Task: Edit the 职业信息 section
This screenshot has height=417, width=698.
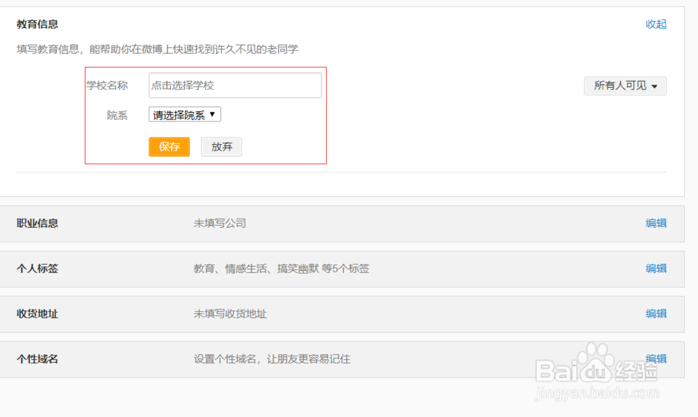Action: (655, 224)
